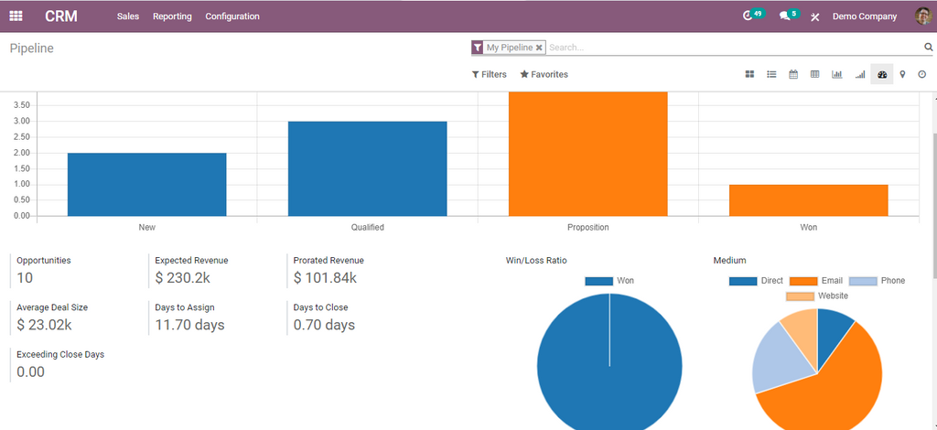This screenshot has height=430, width=937.
Task: Toggle the Email legend in Medium chart
Action: 816,281
